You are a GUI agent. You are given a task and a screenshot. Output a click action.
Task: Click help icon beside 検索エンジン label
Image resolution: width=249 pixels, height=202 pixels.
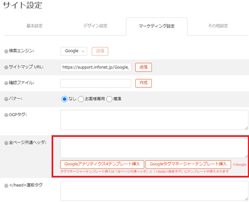pyautogui.click(x=6, y=51)
